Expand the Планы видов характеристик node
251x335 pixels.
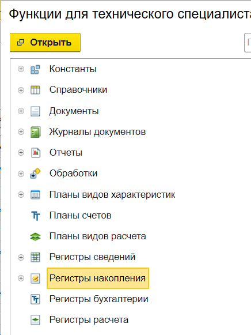pos(21,195)
